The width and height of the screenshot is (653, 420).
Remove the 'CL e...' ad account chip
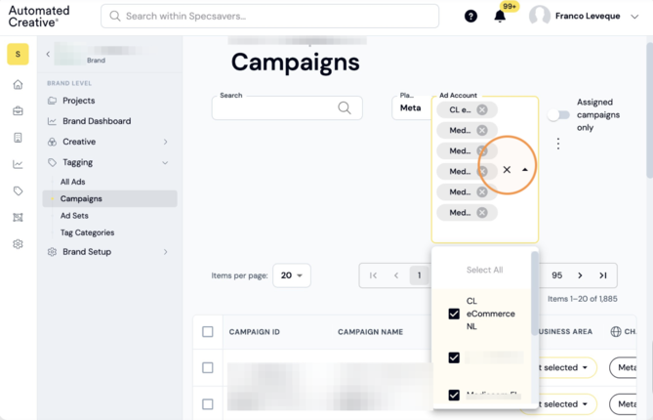pos(482,109)
